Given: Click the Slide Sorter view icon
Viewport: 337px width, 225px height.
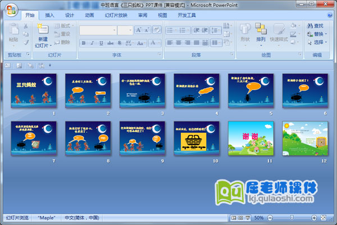Looking at the screenshot, I should point(240,218).
